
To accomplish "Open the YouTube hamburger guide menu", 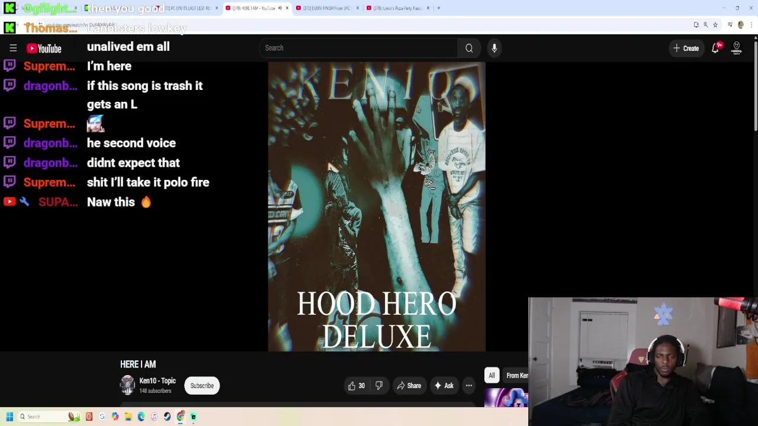I will pyautogui.click(x=13, y=48).
